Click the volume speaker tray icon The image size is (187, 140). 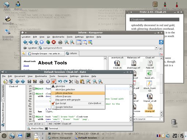(x=168, y=136)
